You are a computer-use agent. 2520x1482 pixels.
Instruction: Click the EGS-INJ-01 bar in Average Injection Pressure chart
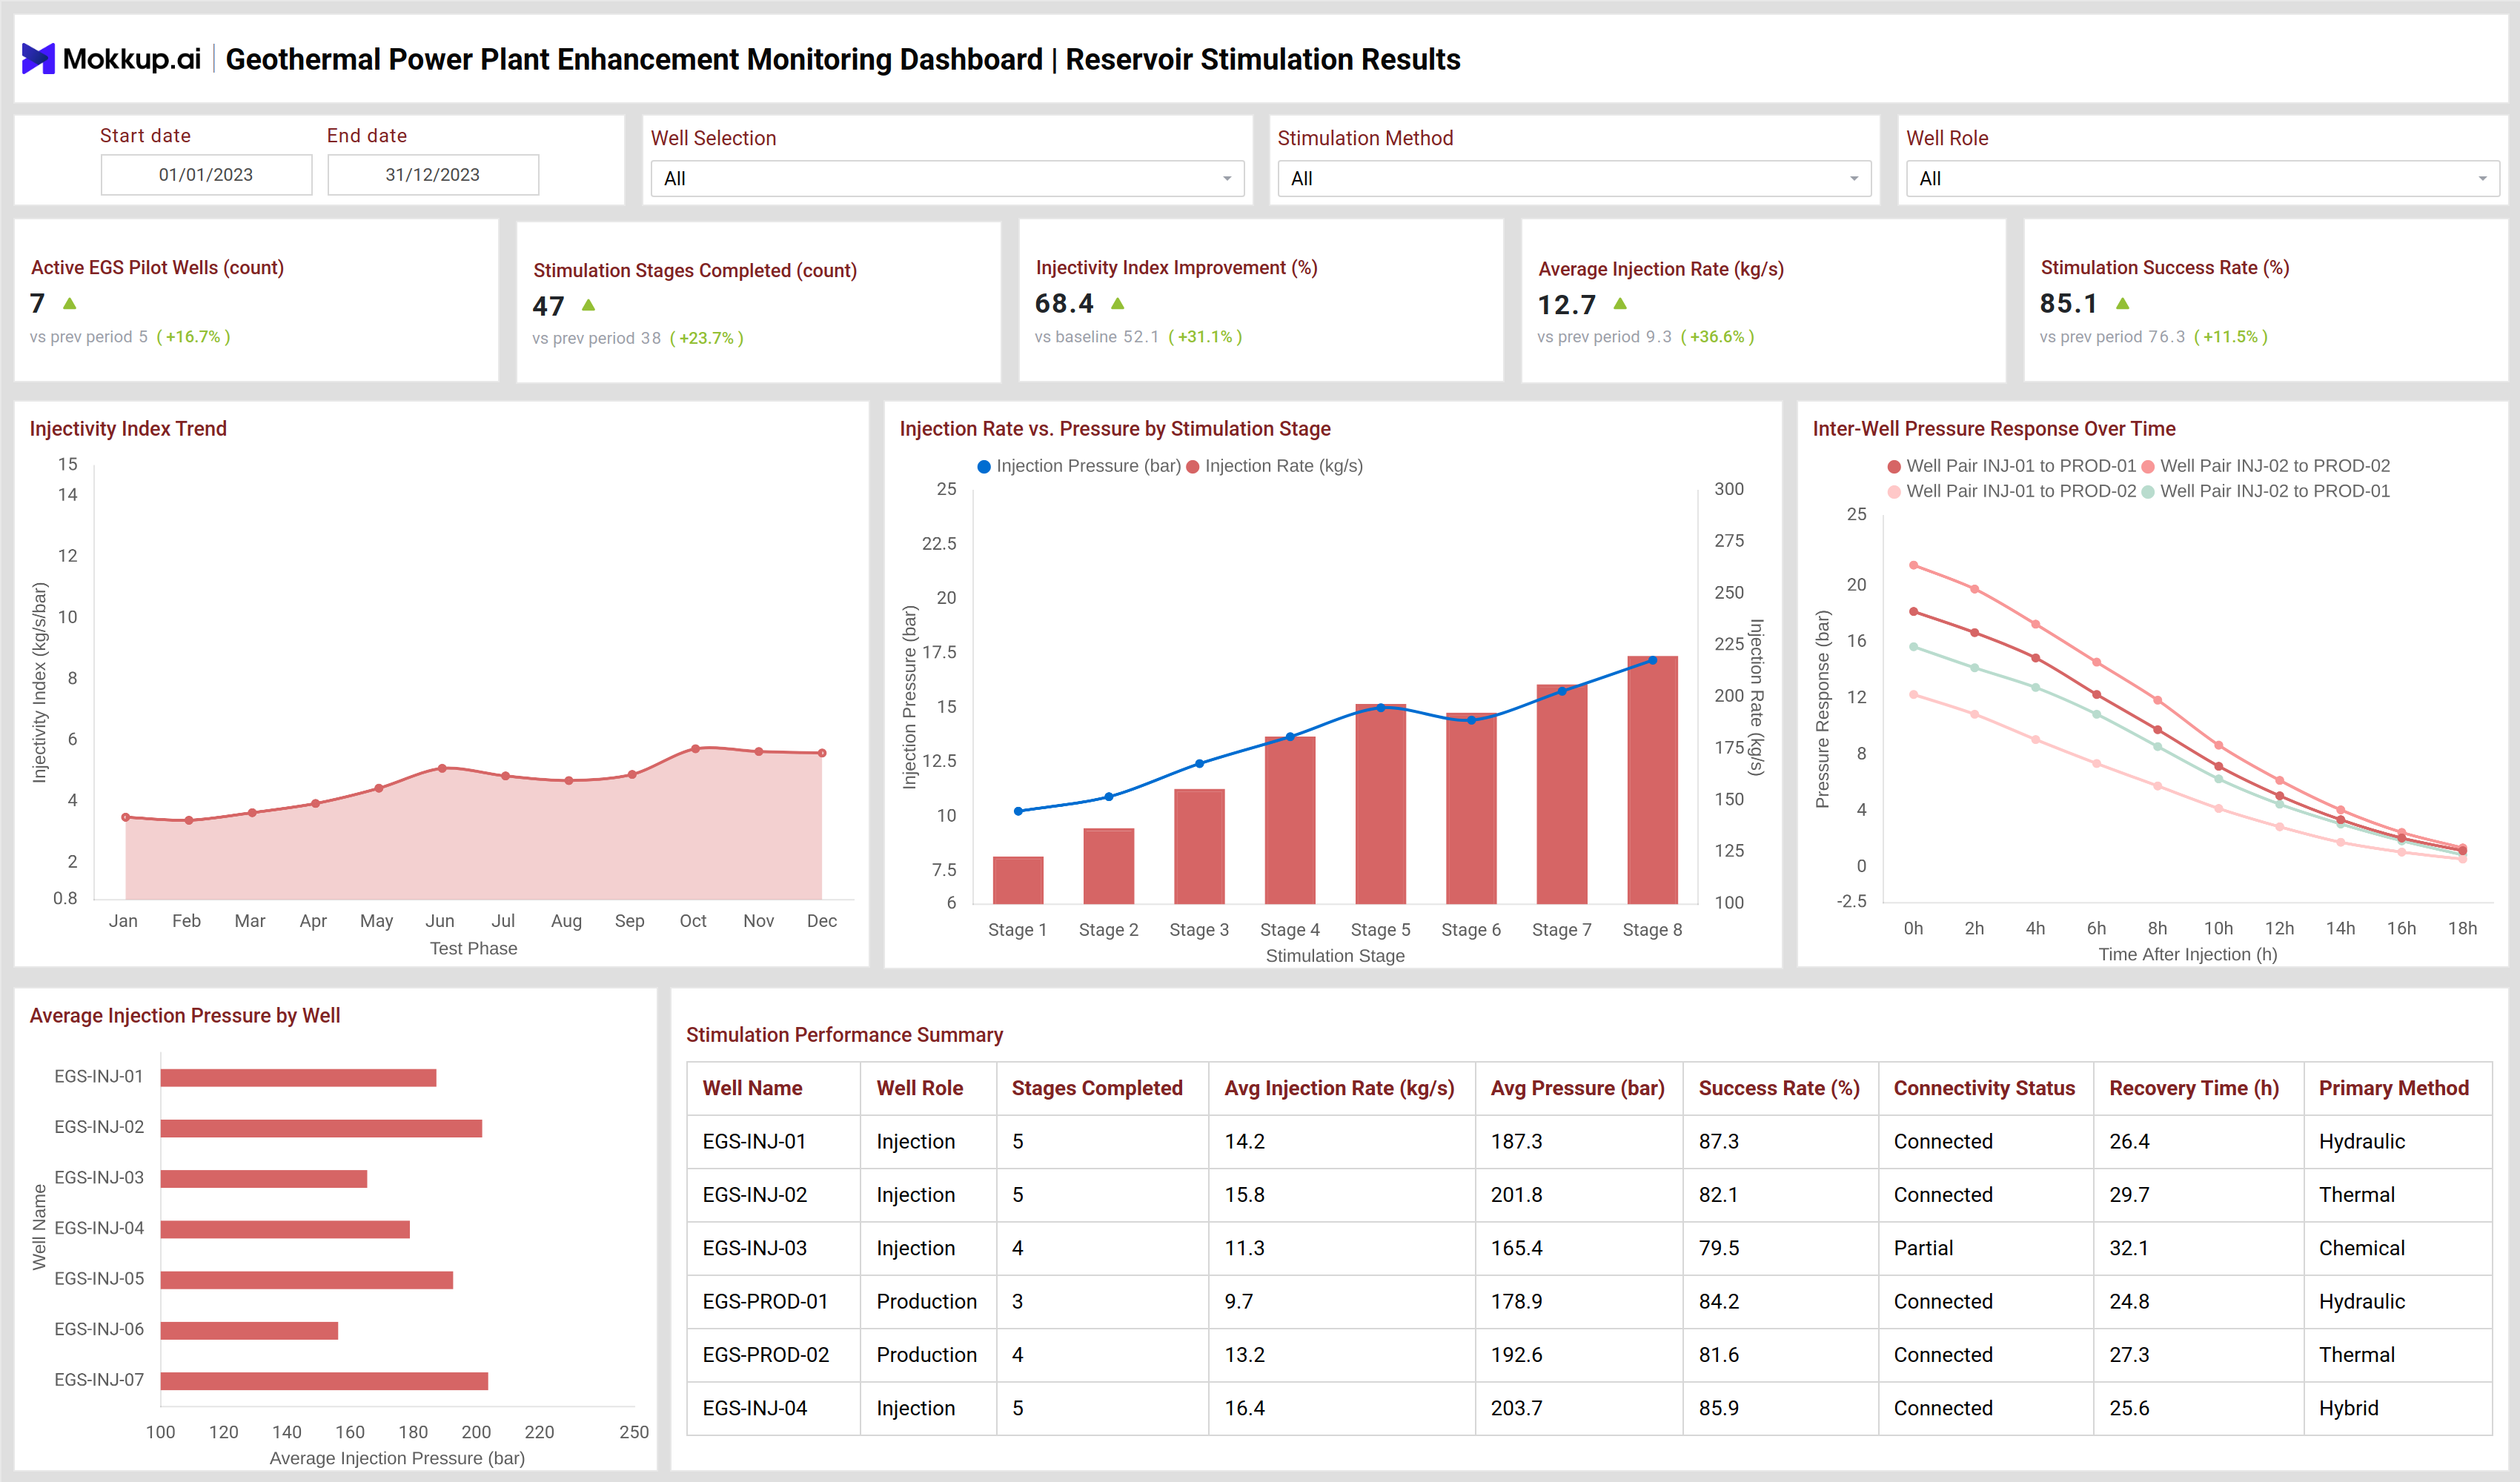pos(298,1077)
